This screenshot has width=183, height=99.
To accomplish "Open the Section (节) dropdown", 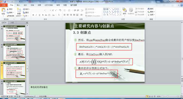I will click(25, 16).
